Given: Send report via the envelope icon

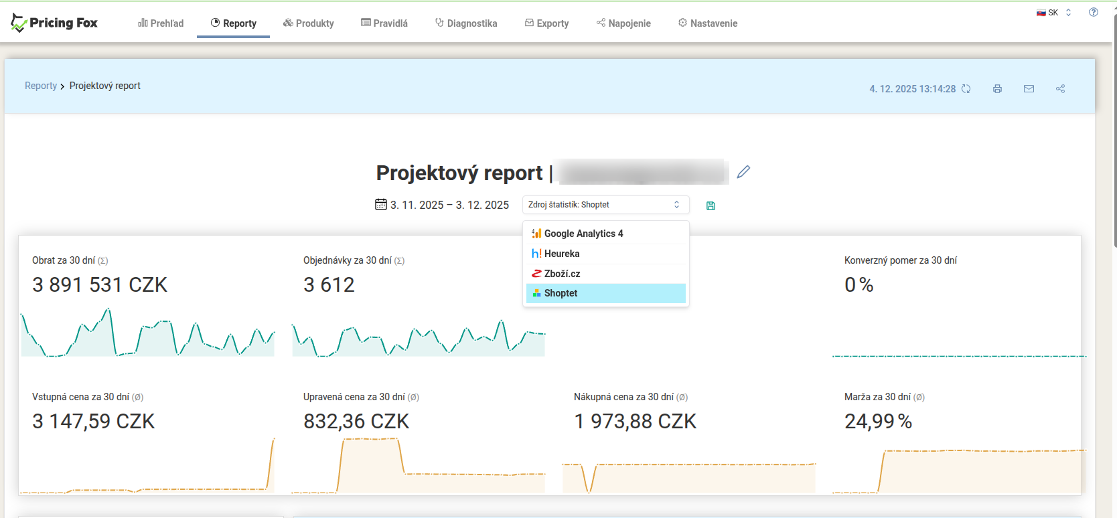Looking at the screenshot, I should 1029,89.
